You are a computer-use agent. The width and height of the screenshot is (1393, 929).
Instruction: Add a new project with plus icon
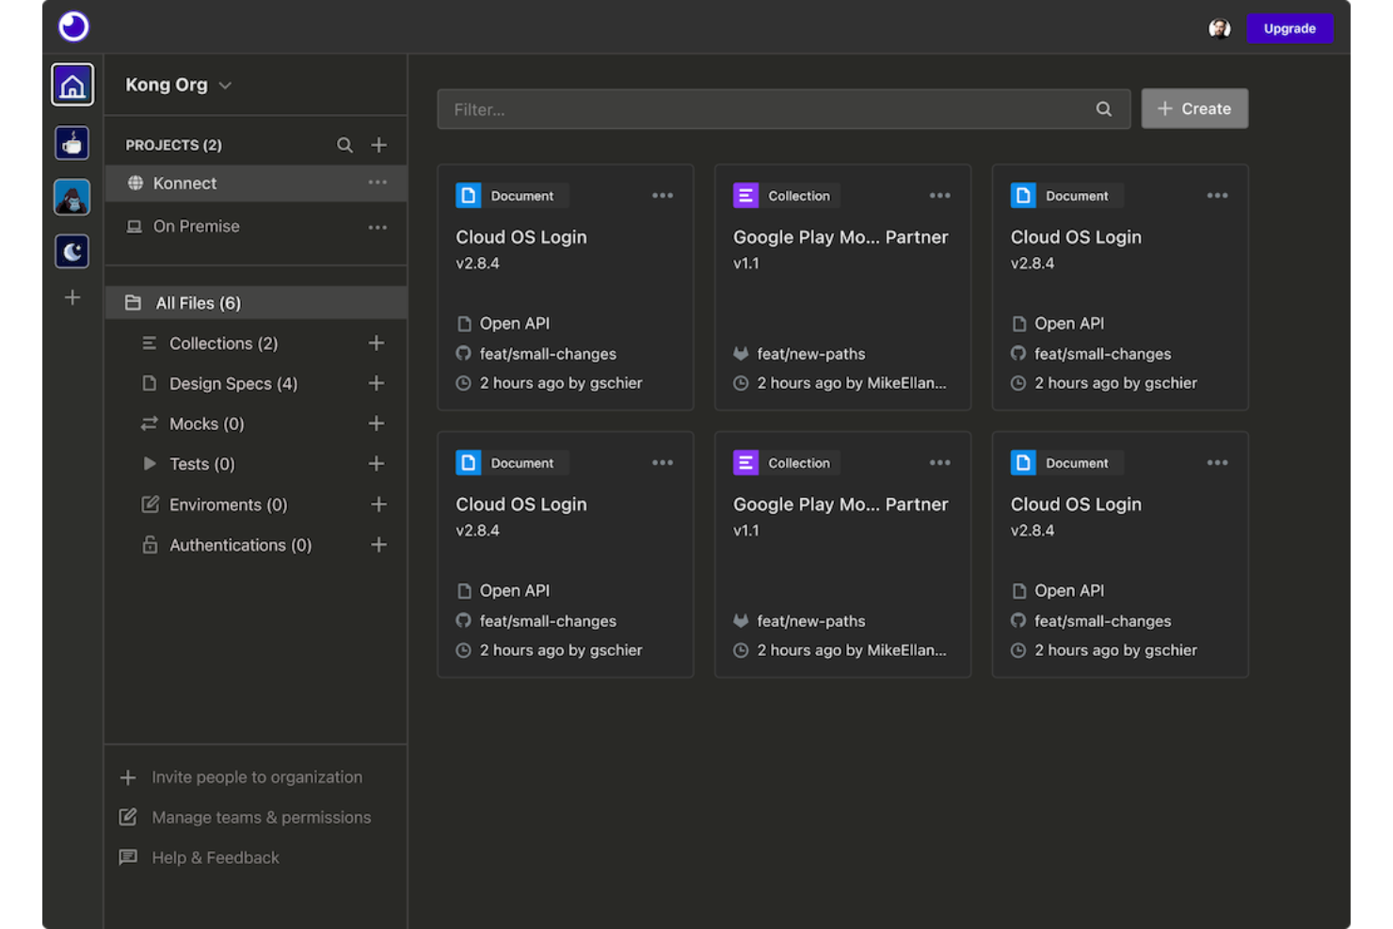(x=379, y=145)
